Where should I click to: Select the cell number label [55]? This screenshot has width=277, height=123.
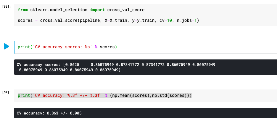pos(7,7)
